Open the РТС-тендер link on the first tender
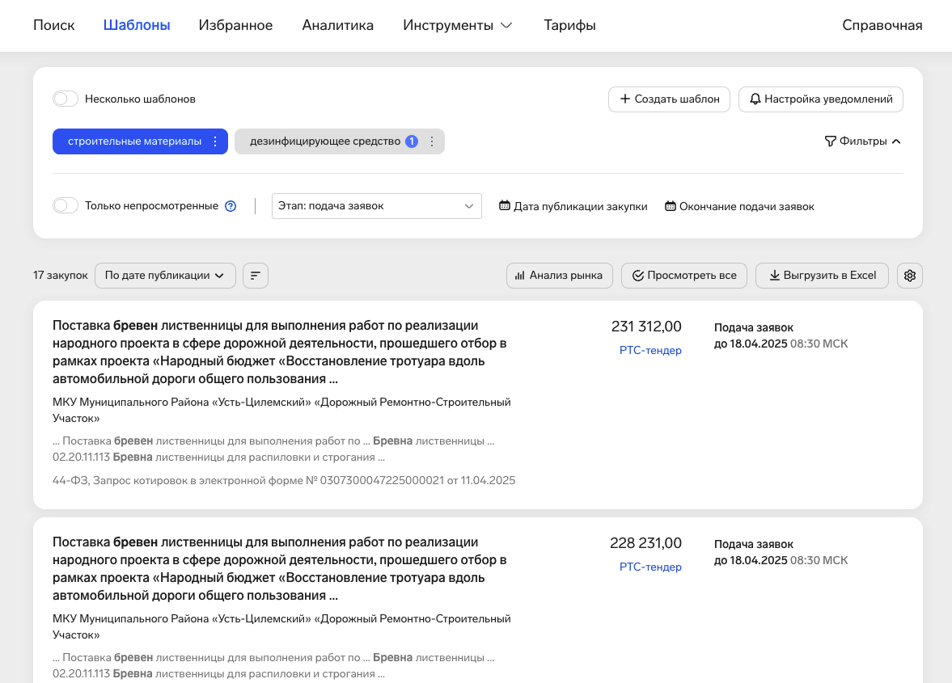The height and width of the screenshot is (683, 952). coord(650,350)
